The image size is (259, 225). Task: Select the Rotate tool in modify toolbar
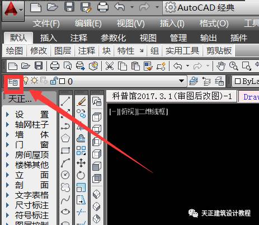tap(81, 175)
